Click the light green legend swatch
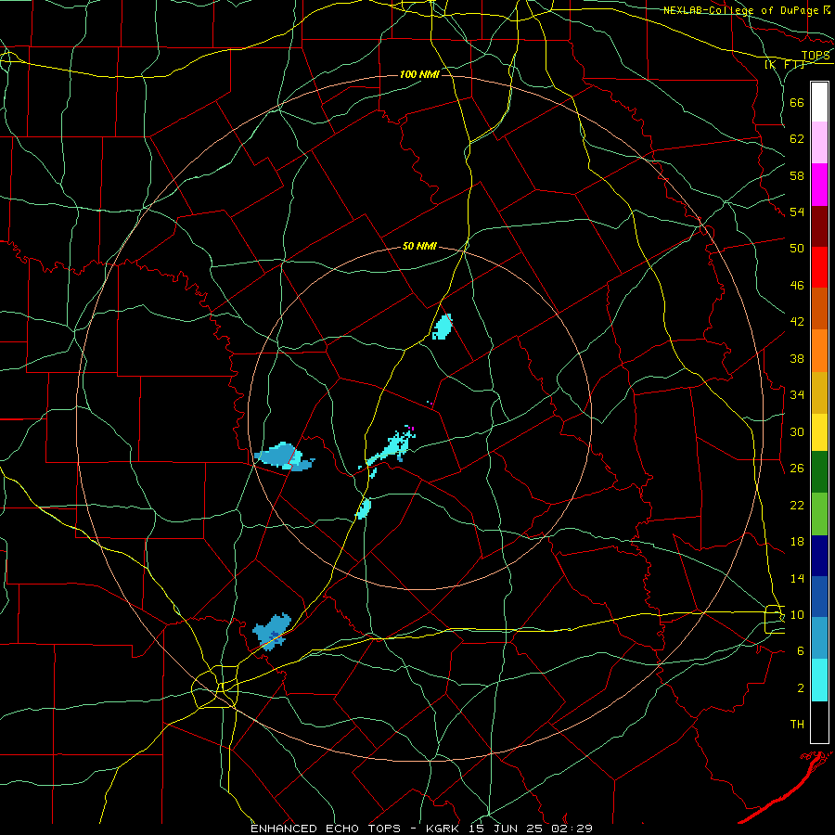 coord(819,514)
